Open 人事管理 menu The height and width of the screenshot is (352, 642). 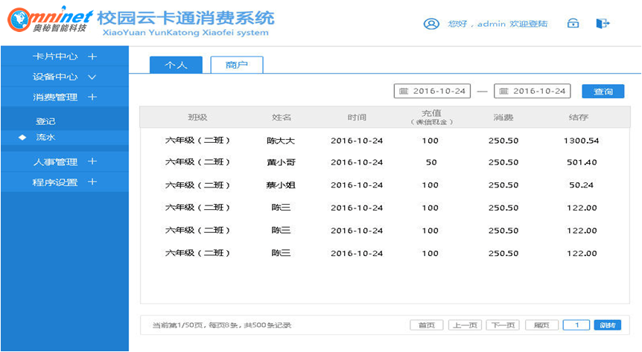[x=65, y=161]
